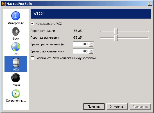Increase Время срабатывания with up arrow
The width and height of the screenshot is (154, 113).
(91, 43)
